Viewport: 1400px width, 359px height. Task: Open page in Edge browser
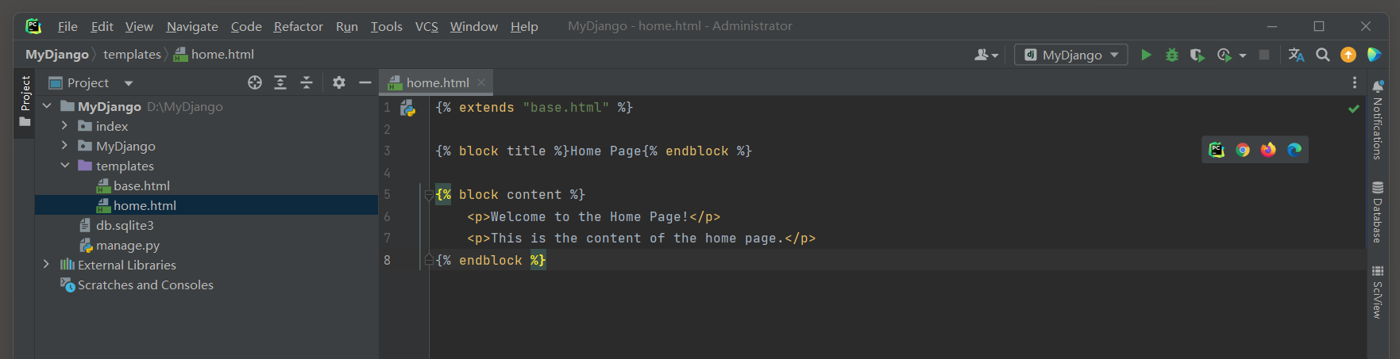[x=1294, y=150]
